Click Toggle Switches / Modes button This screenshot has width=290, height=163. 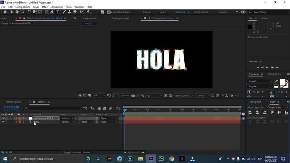[77, 153]
